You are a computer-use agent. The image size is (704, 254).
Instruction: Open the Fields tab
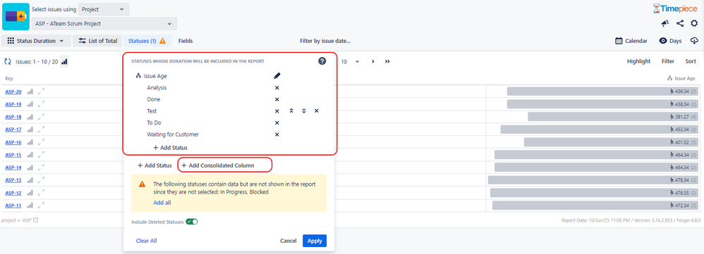coord(186,41)
